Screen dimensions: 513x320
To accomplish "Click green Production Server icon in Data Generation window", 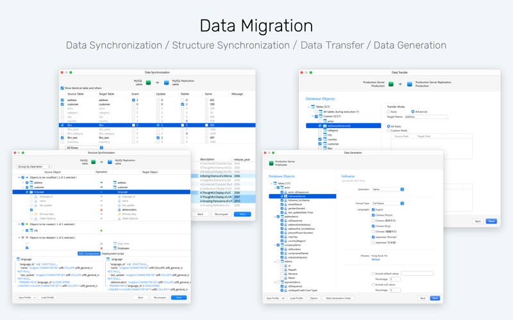I will click(271, 163).
